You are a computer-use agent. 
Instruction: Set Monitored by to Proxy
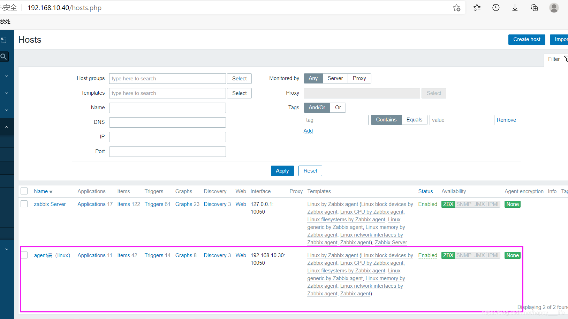pos(359,78)
